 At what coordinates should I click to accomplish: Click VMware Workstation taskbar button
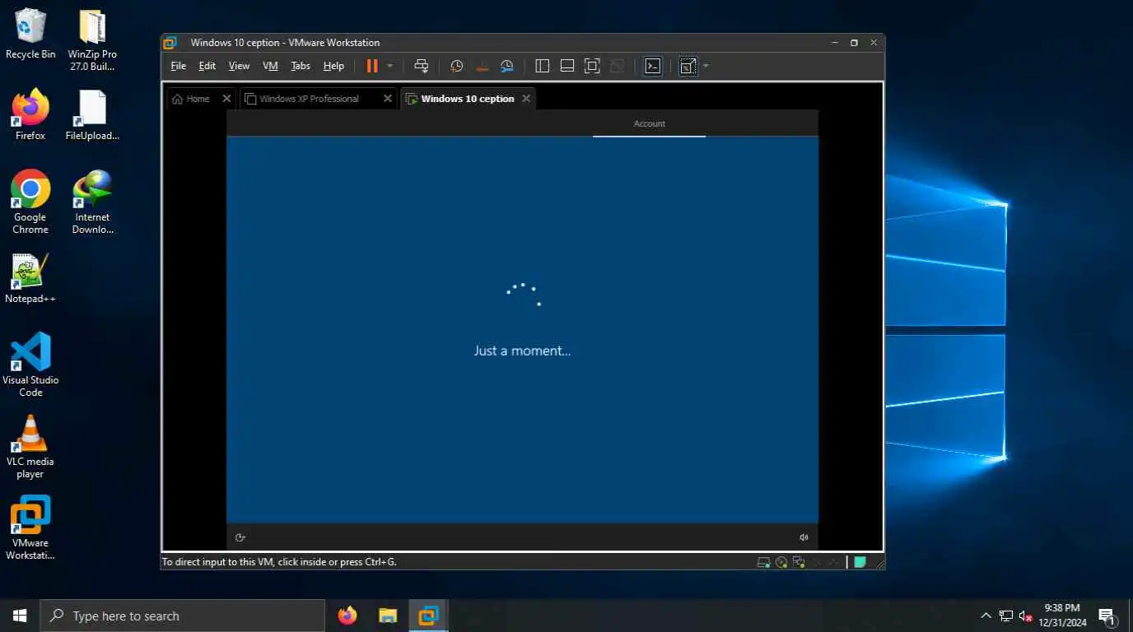click(428, 616)
